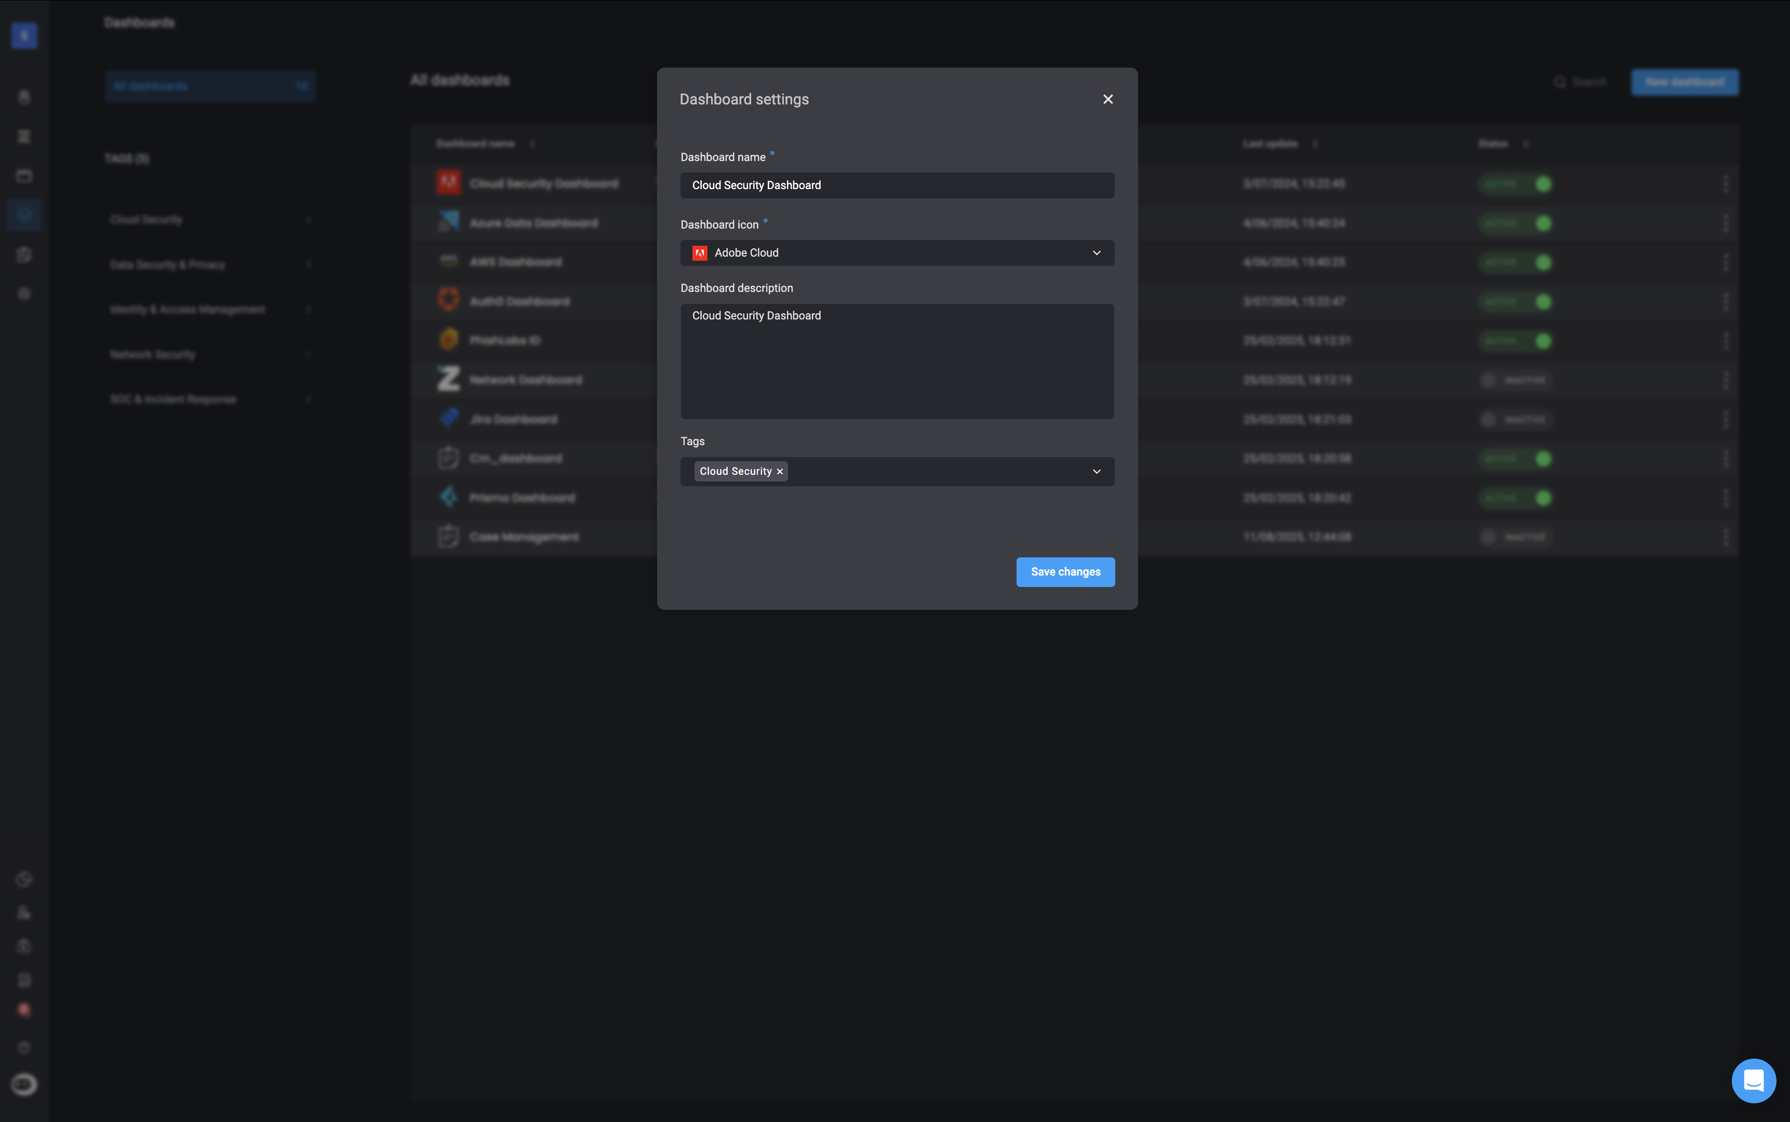Toggle Cloud Security Dashboard active status
The width and height of the screenshot is (1790, 1122).
point(1516,184)
